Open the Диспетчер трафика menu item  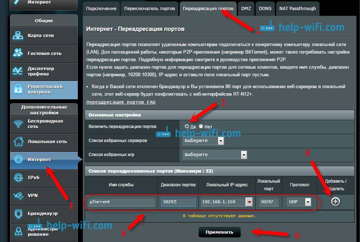pyautogui.click(x=44, y=72)
